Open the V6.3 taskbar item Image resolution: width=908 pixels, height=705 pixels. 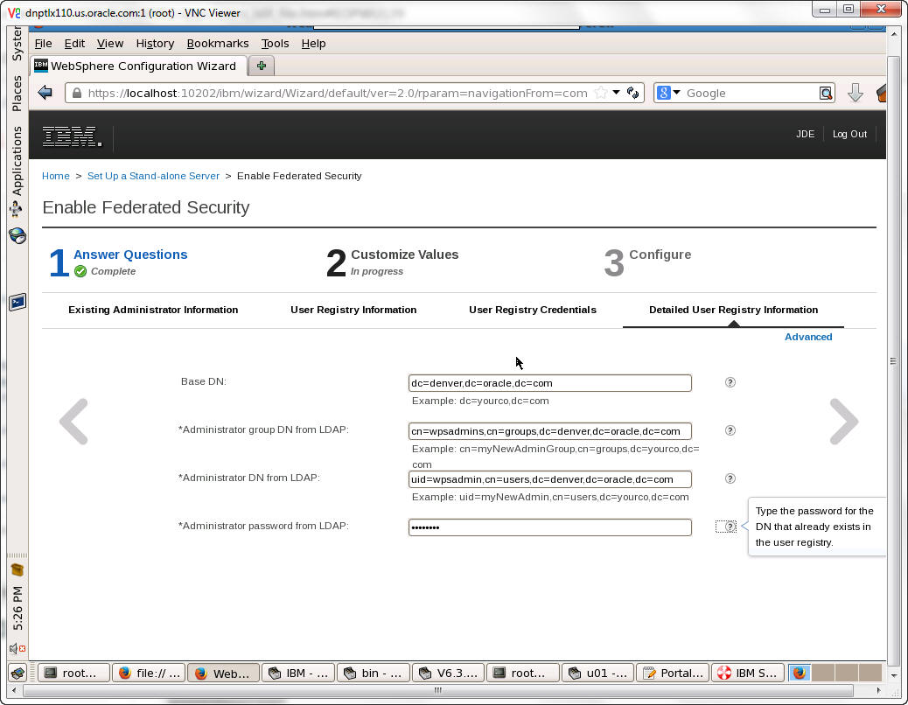click(x=448, y=673)
